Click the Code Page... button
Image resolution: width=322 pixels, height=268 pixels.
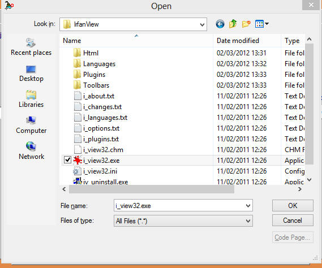pos(293,237)
